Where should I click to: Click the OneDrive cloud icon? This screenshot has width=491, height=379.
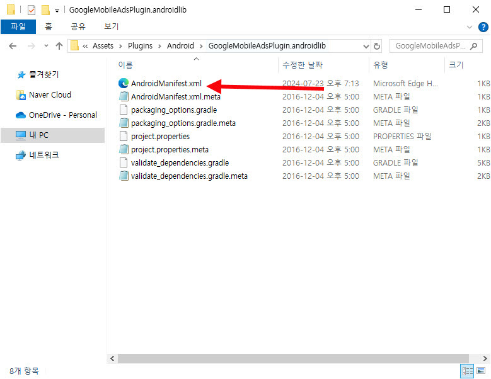point(21,115)
